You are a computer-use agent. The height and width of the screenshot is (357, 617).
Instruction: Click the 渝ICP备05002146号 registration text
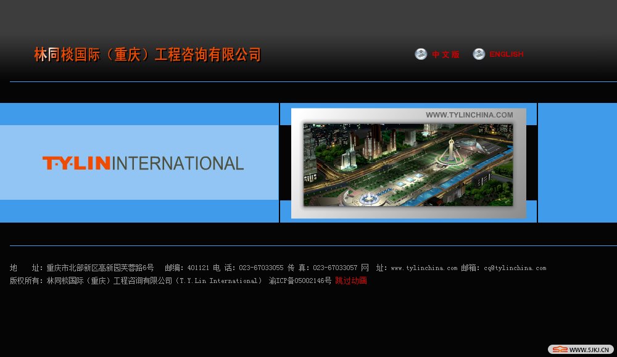[x=300, y=281]
